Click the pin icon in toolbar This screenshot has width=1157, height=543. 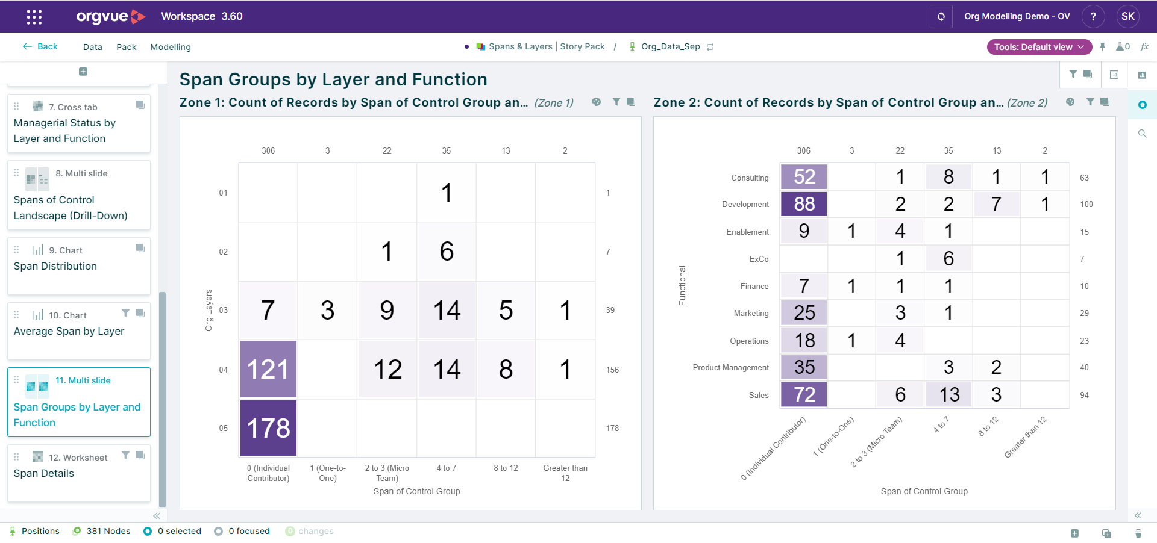coord(1102,46)
